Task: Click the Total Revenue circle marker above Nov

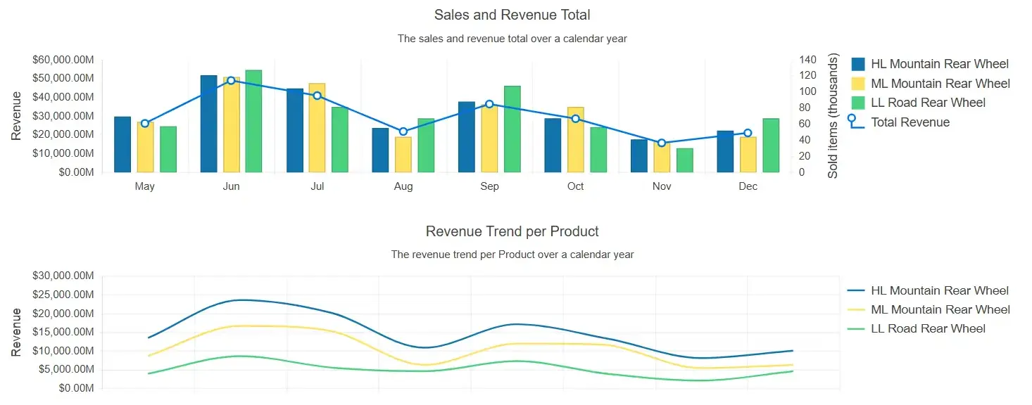Action: tap(661, 143)
